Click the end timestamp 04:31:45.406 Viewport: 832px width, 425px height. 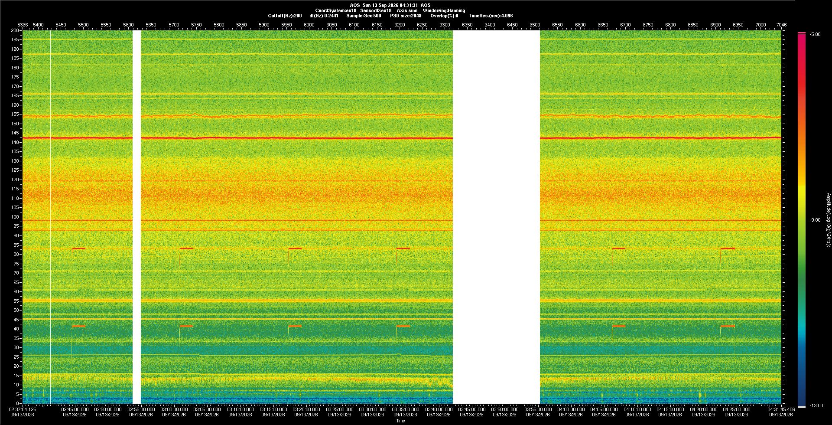781,409
